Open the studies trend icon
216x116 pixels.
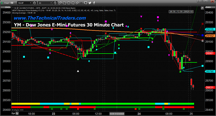(64, 3)
